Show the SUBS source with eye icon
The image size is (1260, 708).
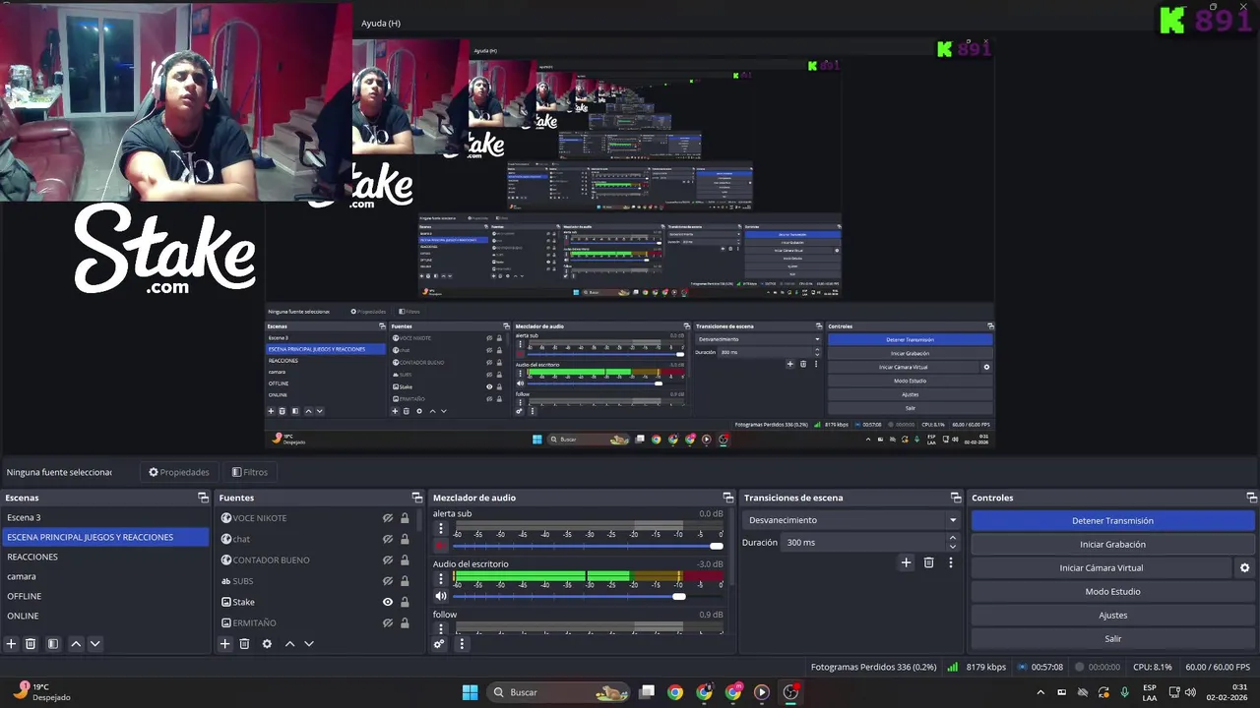[388, 581]
